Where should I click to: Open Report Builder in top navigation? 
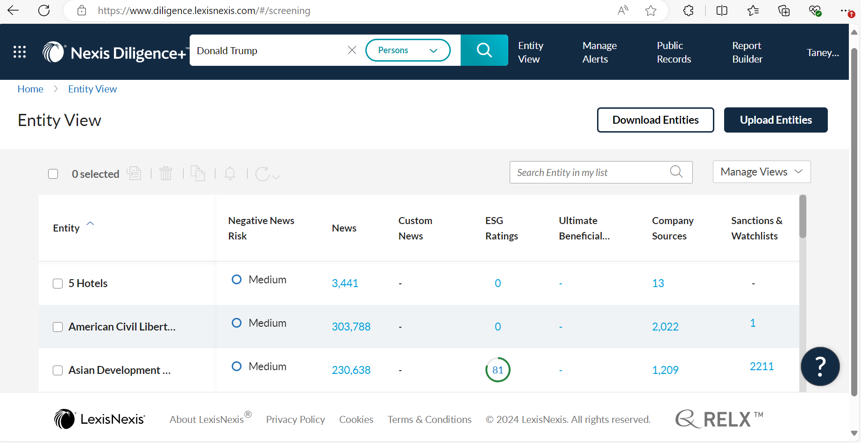(747, 52)
